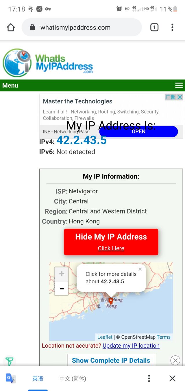This screenshot has height=391, width=185.
Task: Tap the red Hide My IP Address button
Action: [111, 242]
